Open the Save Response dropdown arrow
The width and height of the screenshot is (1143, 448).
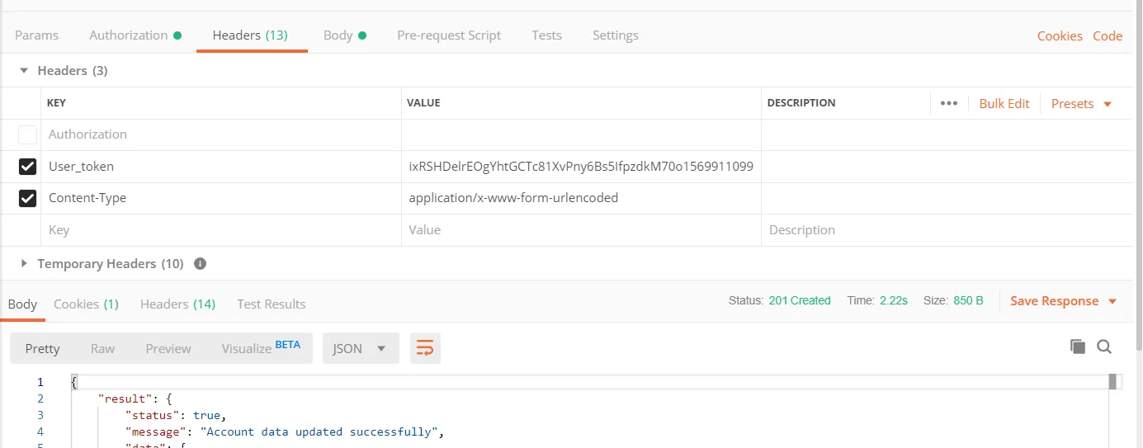point(1112,301)
